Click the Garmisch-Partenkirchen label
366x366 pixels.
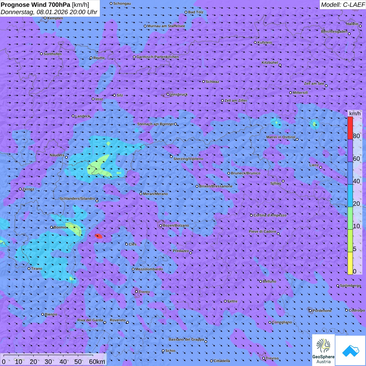pos(158,57)
